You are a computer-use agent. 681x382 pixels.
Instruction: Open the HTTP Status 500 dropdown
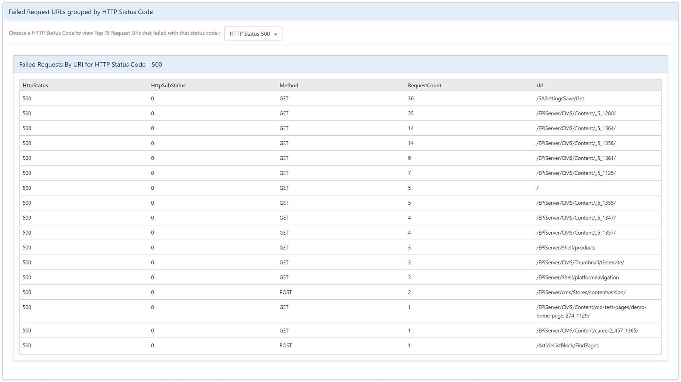coord(253,34)
